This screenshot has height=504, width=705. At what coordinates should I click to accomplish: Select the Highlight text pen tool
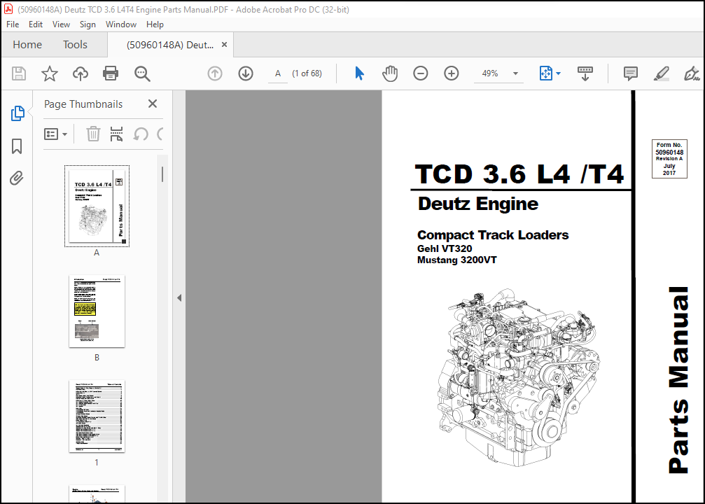pos(661,73)
